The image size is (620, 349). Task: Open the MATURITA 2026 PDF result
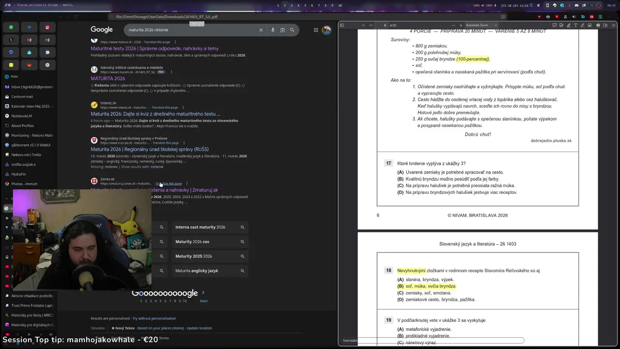tap(108, 79)
